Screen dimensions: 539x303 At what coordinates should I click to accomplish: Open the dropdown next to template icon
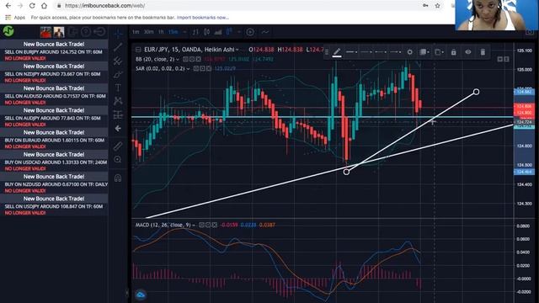point(239,32)
